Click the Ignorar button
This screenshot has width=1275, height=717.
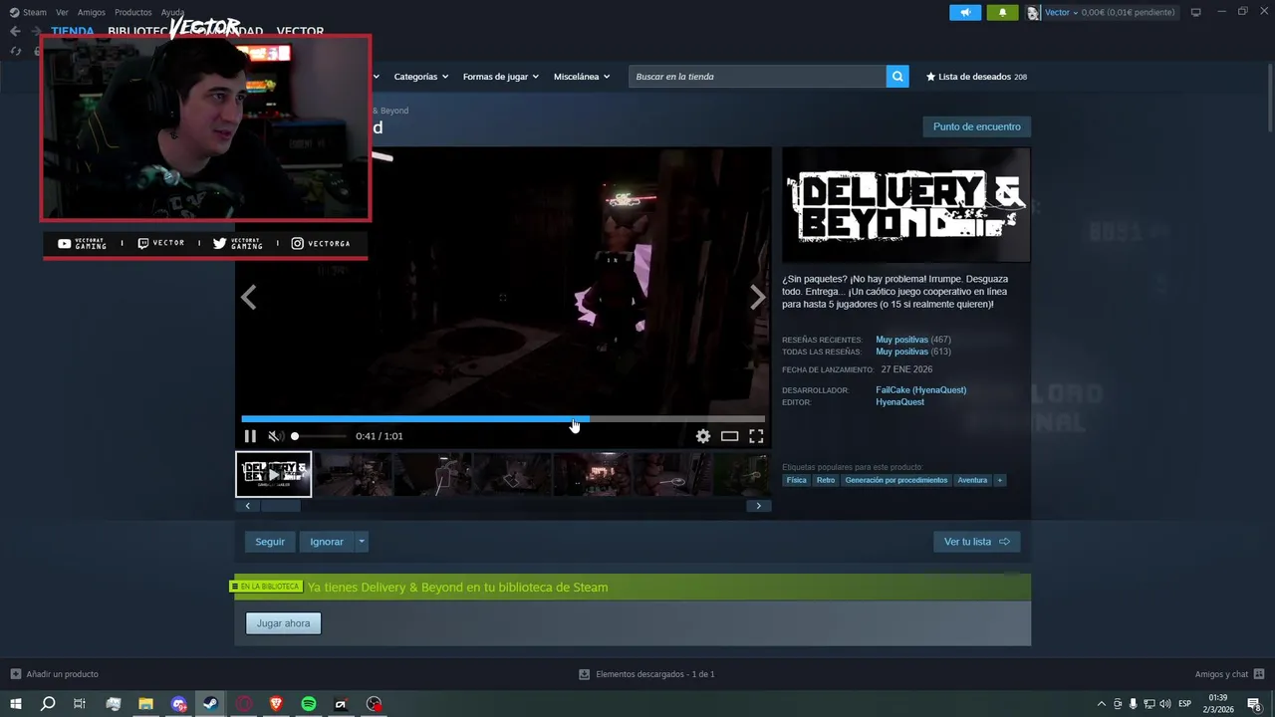[x=327, y=542]
